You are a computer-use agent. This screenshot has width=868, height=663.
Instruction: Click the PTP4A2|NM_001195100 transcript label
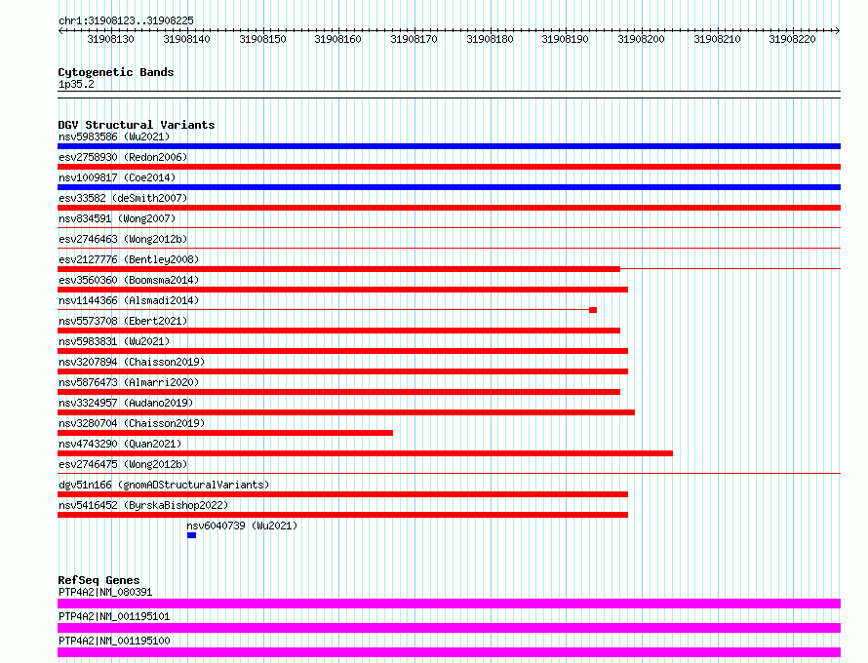click(x=114, y=641)
